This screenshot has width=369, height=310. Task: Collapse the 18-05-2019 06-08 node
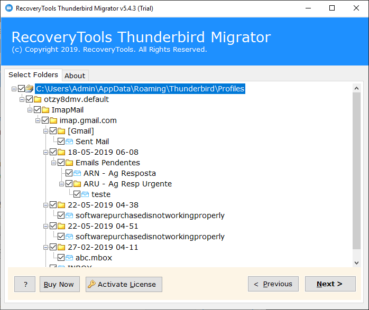coord(45,152)
